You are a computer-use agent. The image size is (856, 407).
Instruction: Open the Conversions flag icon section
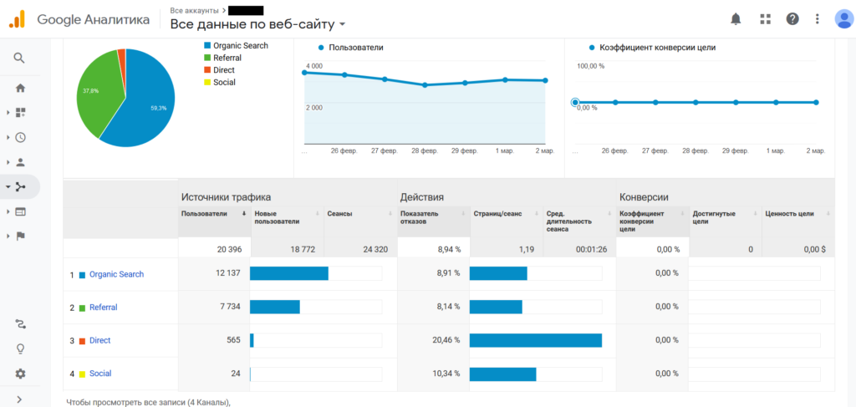(20, 236)
